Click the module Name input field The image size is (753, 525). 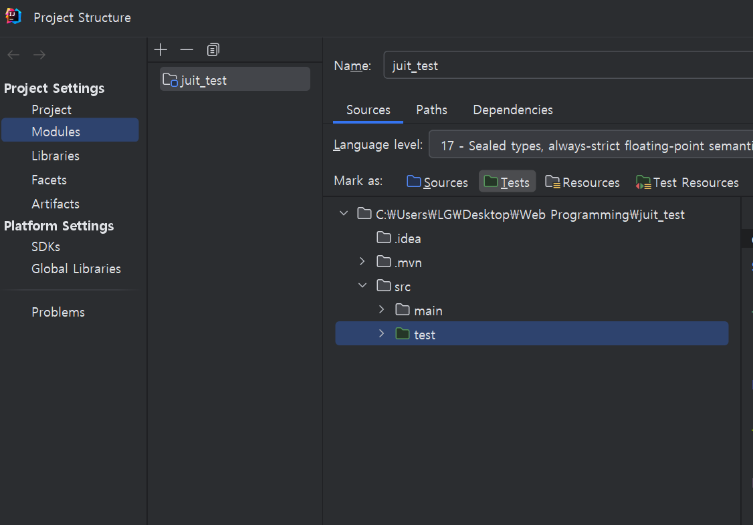(x=568, y=65)
